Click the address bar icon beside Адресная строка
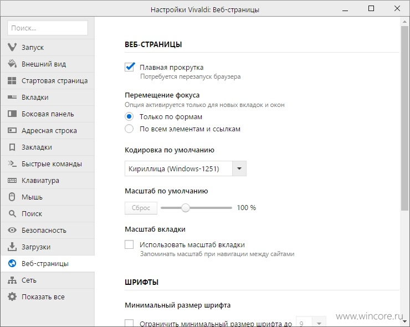 pos(12,130)
